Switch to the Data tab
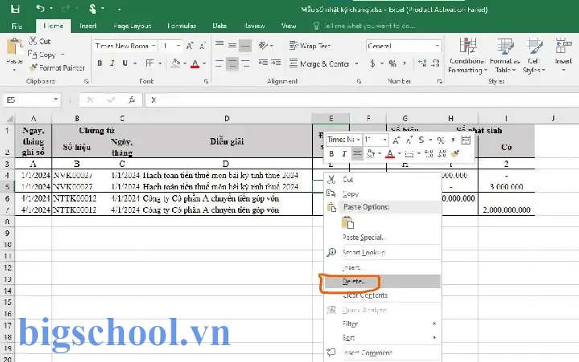 coord(220,26)
